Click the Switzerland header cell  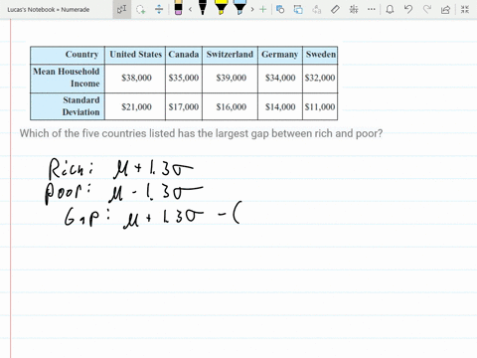point(230,55)
